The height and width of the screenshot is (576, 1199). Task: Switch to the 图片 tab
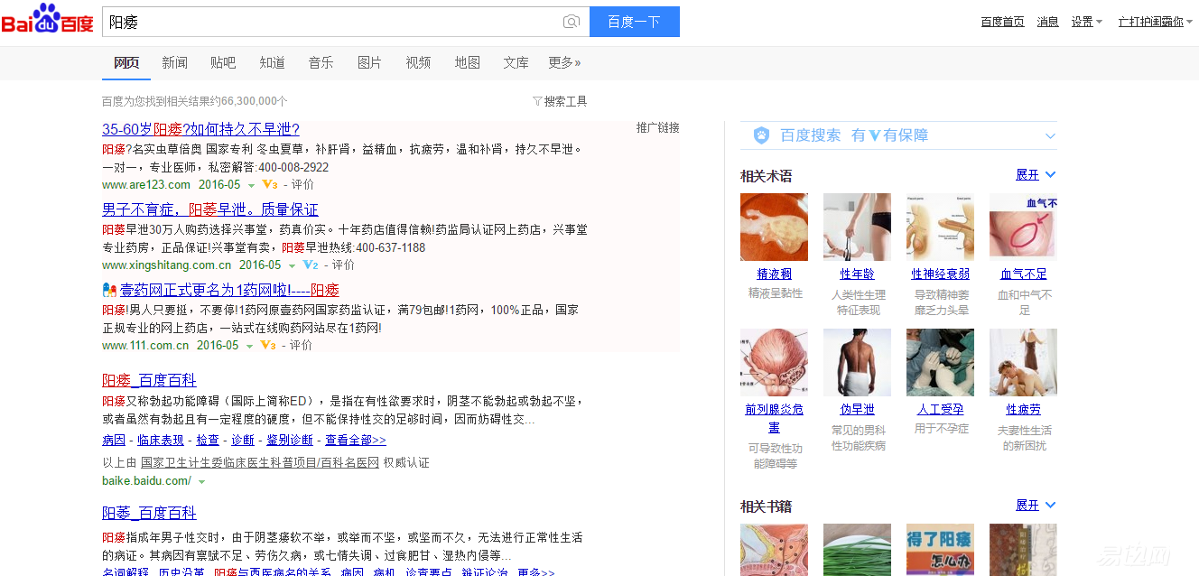[x=369, y=62]
